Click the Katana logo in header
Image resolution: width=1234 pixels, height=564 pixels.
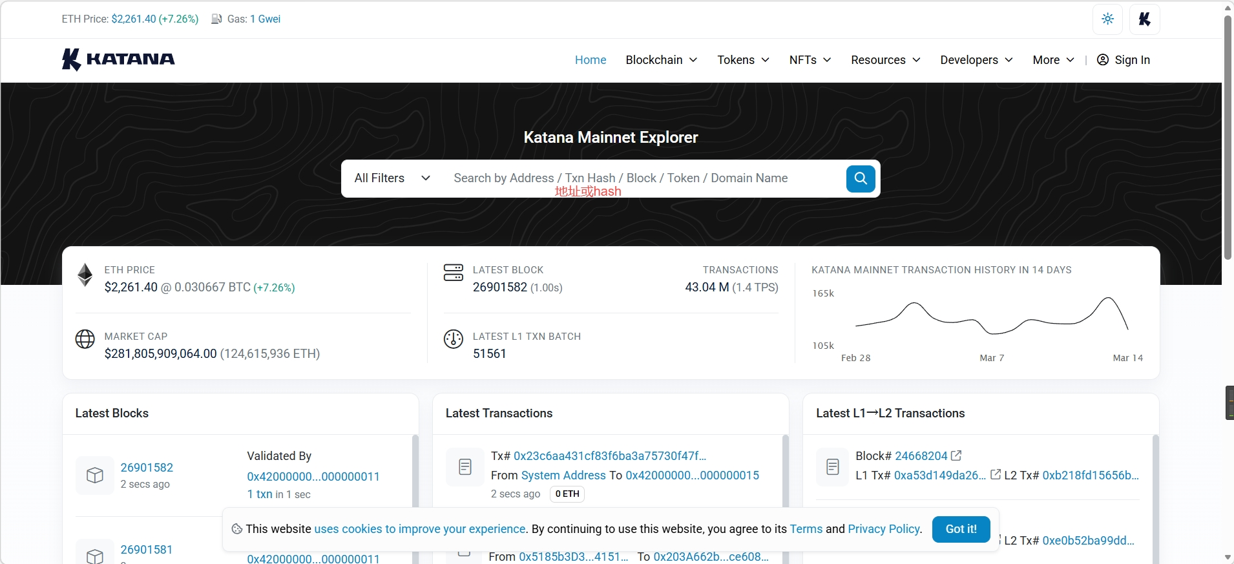[118, 59]
